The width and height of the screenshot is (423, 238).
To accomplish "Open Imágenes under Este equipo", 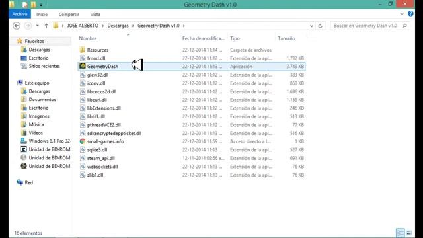I will pos(39,116).
